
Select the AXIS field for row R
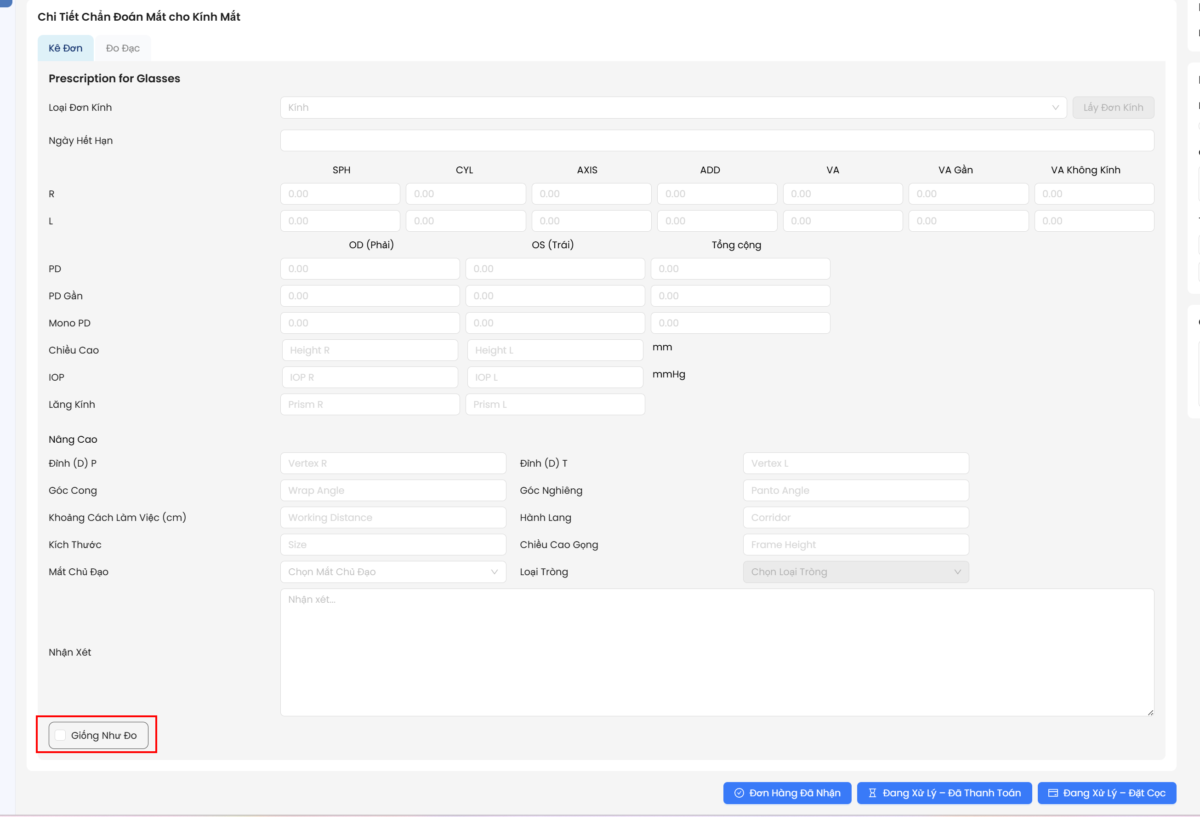coord(592,194)
